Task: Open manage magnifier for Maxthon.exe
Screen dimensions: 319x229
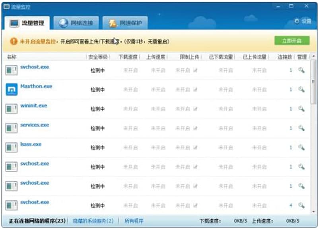Action: pos(301,89)
